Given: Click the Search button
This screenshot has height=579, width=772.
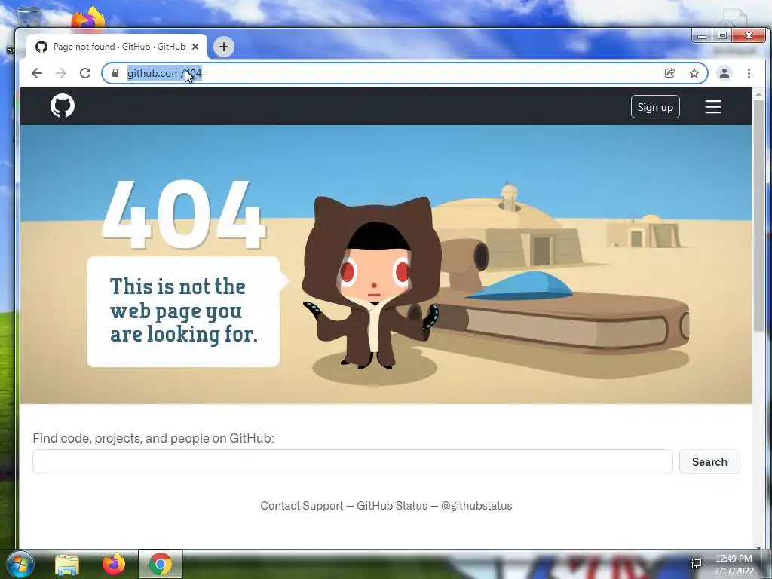Looking at the screenshot, I should (709, 461).
